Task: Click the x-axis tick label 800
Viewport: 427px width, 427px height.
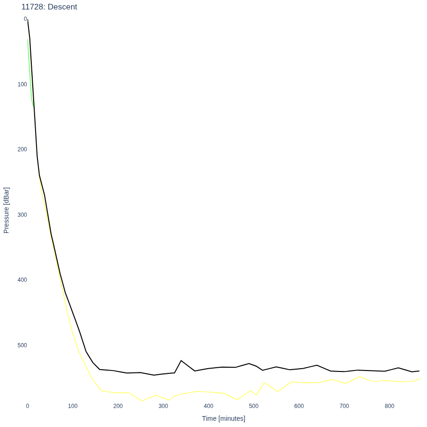Action: coord(390,406)
